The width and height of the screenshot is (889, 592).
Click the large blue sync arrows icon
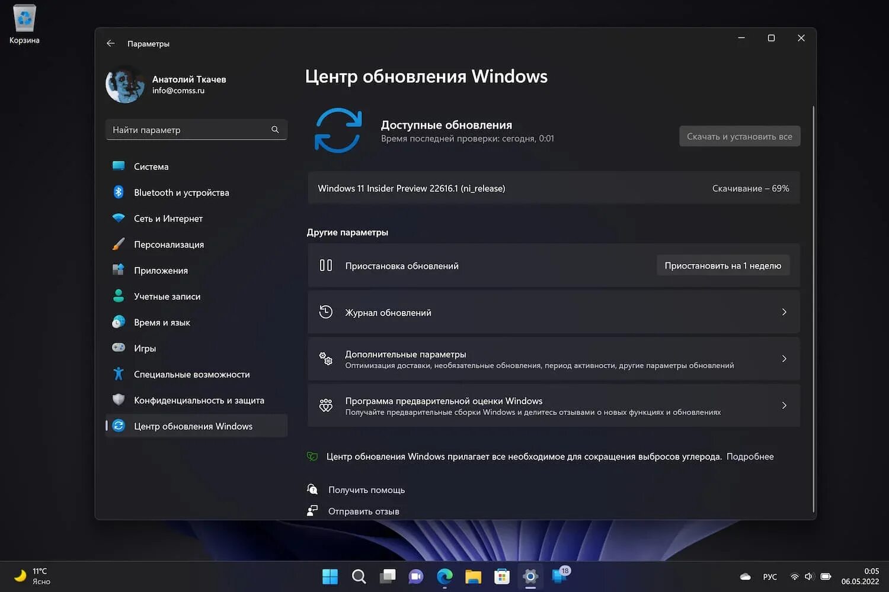point(338,130)
